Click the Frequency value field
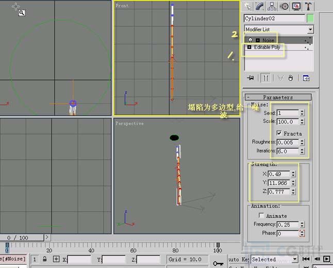This screenshot has width=333, height=268. point(288,225)
